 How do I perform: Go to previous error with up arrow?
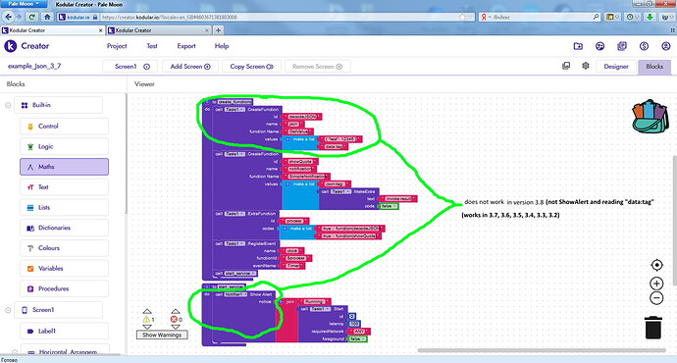(x=175, y=311)
